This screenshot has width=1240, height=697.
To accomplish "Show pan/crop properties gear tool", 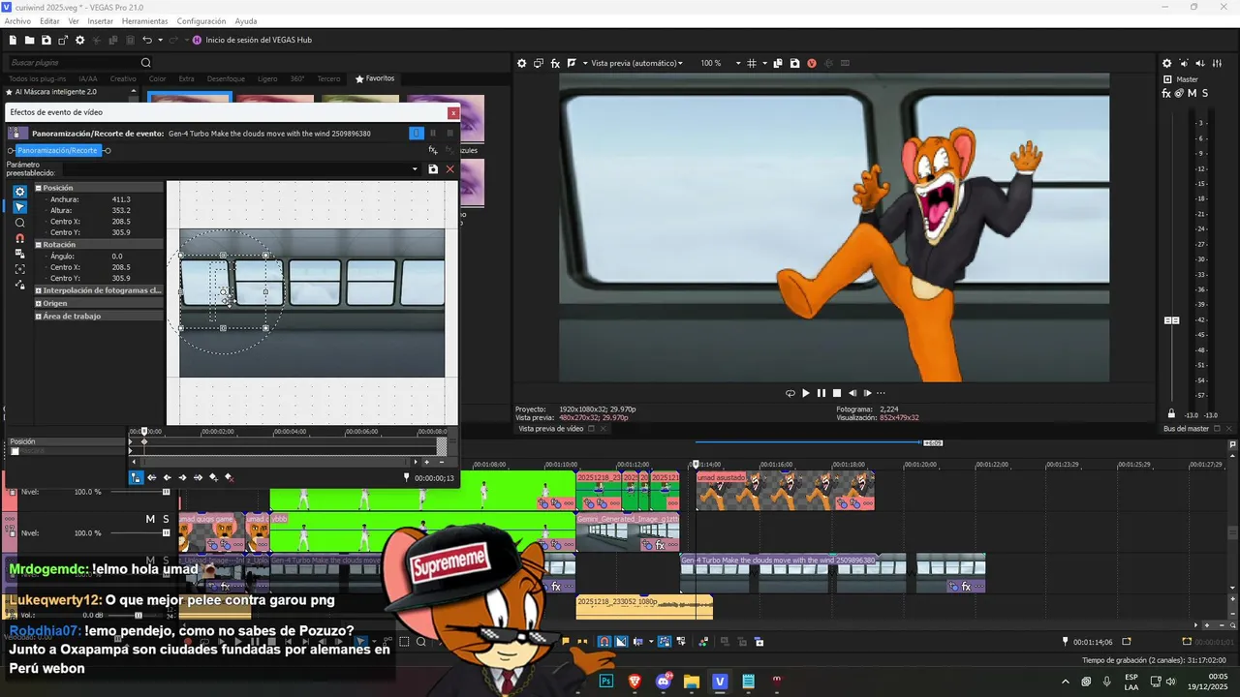I will (x=19, y=192).
